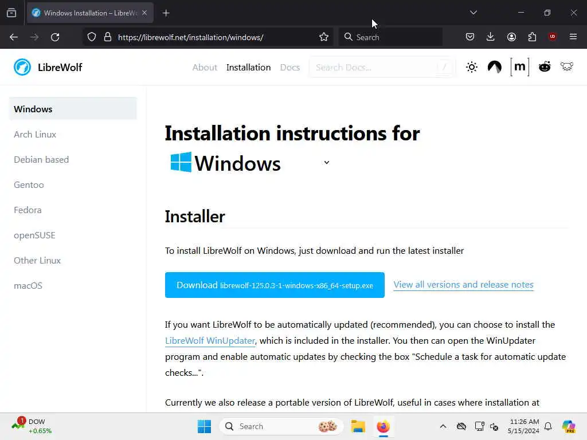Select the librewolf.net URL field
This screenshot has width=587, height=440.
pyautogui.click(x=191, y=37)
